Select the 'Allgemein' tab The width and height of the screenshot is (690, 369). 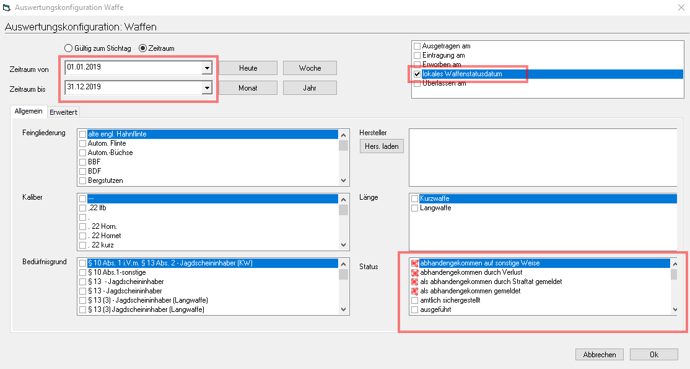point(28,111)
